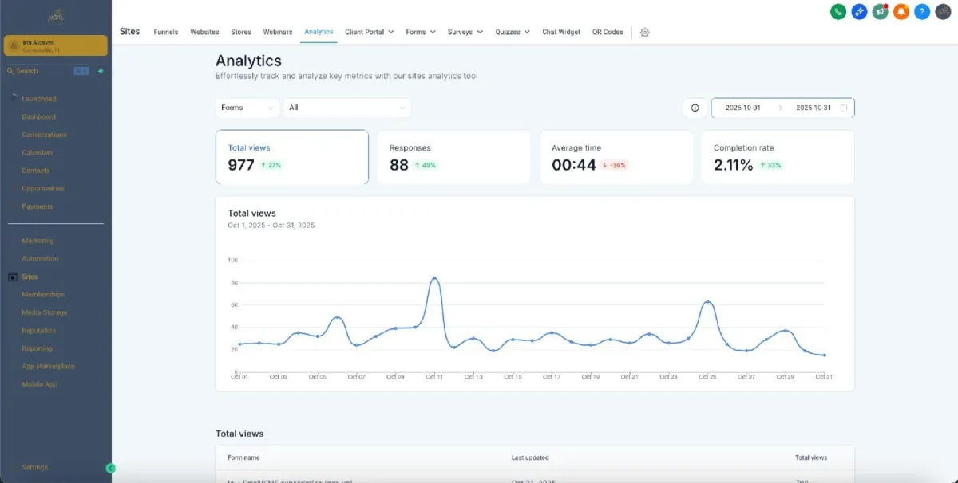Click the Oct 11 peak point on chart

(x=434, y=278)
